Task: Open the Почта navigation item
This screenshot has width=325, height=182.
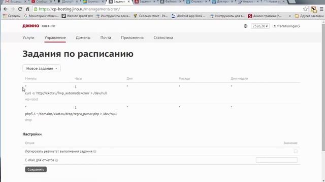Action: (106, 37)
